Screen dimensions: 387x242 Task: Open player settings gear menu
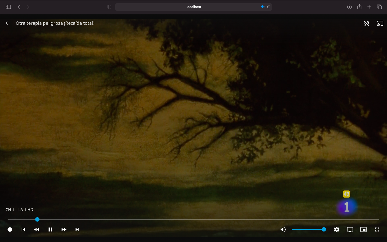coord(336,229)
